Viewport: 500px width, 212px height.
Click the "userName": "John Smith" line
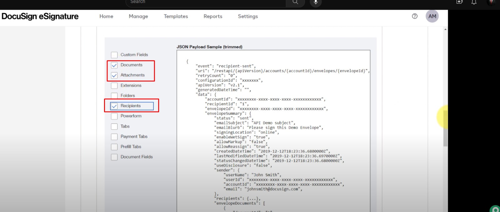pyautogui.click(x=252, y=175)
